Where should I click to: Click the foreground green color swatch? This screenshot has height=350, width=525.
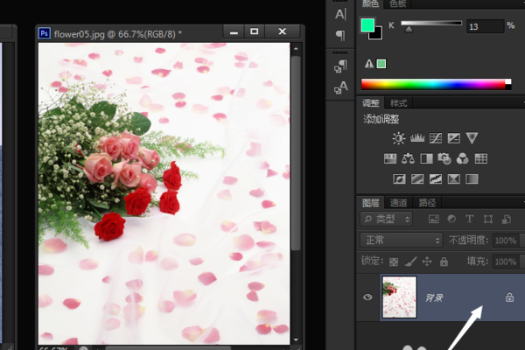[x=369, y=24]
